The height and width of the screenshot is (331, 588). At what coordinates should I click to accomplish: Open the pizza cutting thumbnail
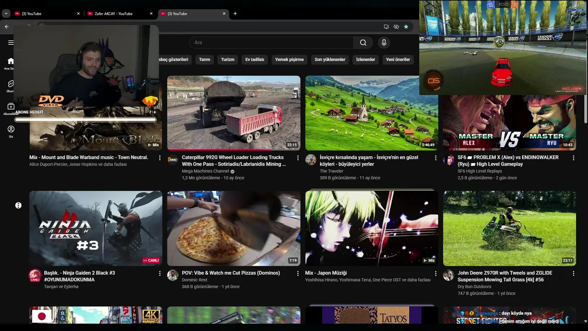234,228
